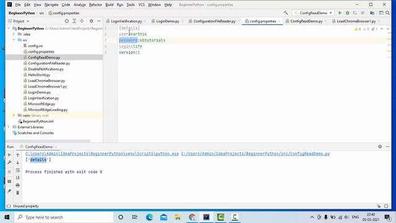Expand .idea folder

click(x=14, y=34)
